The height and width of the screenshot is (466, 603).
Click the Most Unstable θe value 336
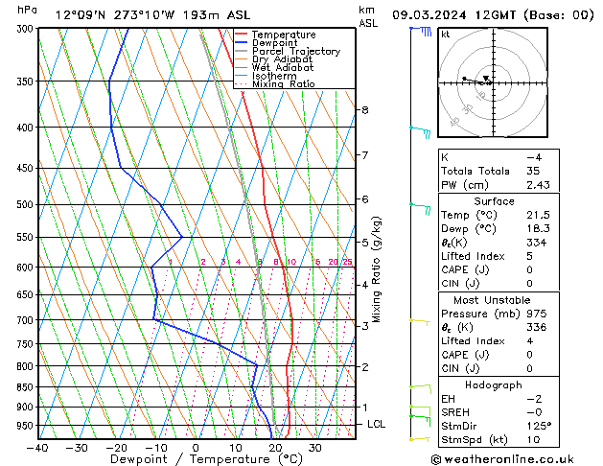(537, 327)
